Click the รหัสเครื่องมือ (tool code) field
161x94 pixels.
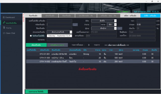coord(59,24)
